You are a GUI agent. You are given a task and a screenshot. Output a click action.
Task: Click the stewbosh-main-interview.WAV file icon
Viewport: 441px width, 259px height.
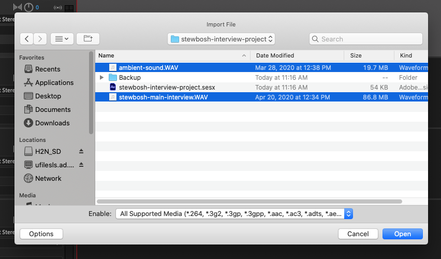(113, 97)
